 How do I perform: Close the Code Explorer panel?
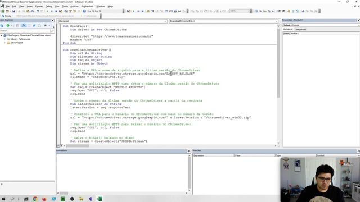(x=52, y=20)
